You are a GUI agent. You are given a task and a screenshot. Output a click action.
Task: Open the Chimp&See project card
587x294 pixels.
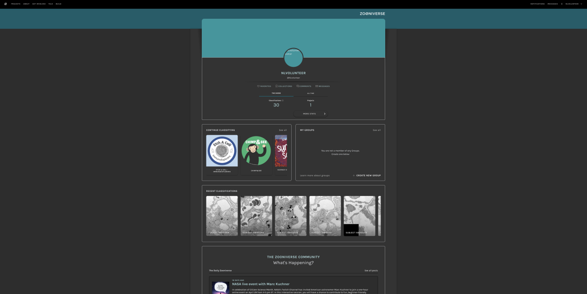pyautogui.click(x=256, y=155)
